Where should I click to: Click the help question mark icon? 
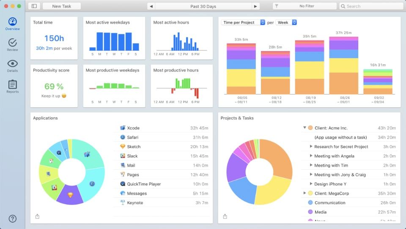(x=12, y=219)
